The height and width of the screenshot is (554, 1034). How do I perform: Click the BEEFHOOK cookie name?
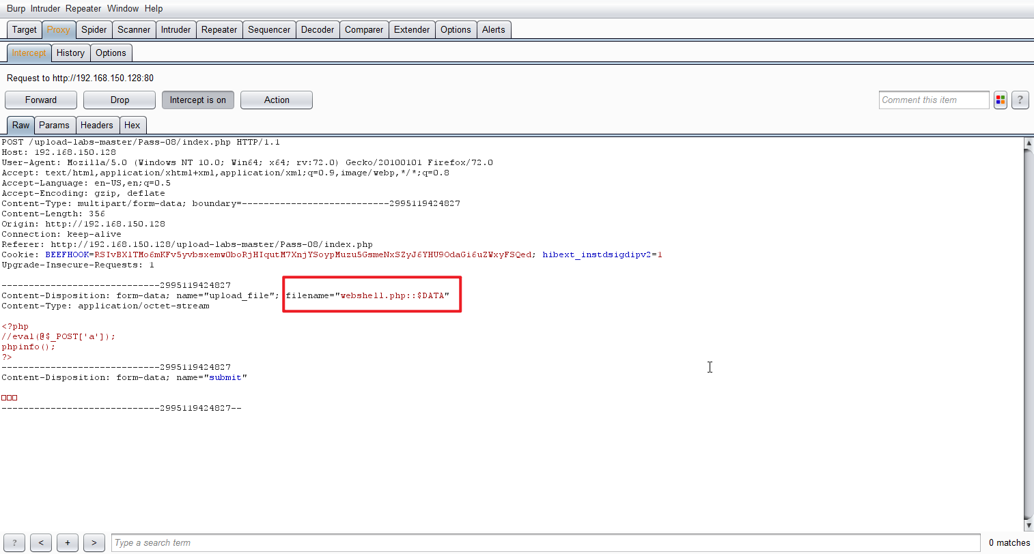[67, 254]
